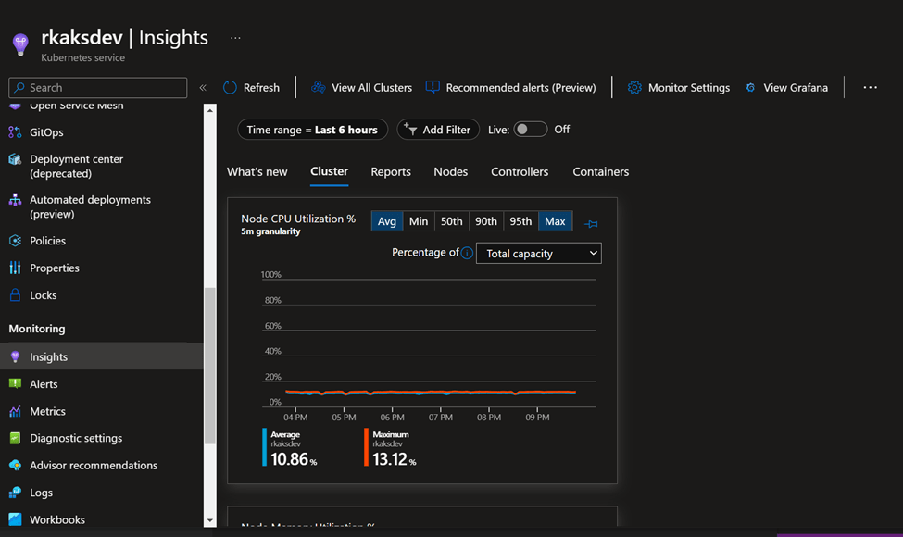Open GitOps from the sidebar

pyautogui.click(x=46, y=132)
